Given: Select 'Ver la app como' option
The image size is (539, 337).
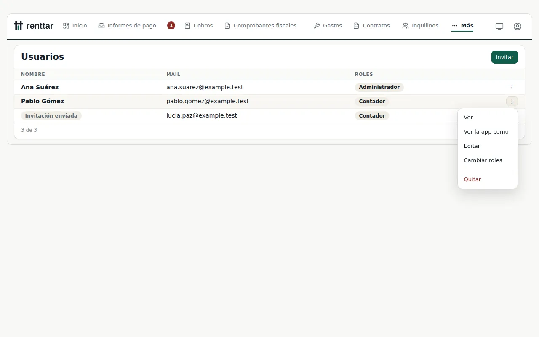Looking at the screenshot, I should pyautogui.click(x=488, y=132).
